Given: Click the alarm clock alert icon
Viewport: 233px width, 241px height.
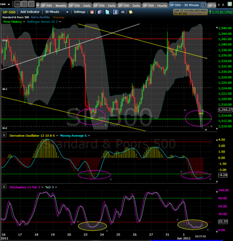Looking at the screenshot, I should (x=92, y=12).
